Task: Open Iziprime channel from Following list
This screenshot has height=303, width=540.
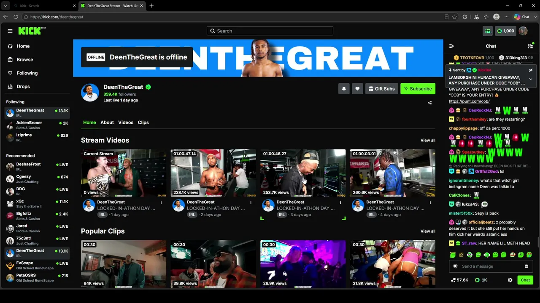Action: (x=37, y=138)
